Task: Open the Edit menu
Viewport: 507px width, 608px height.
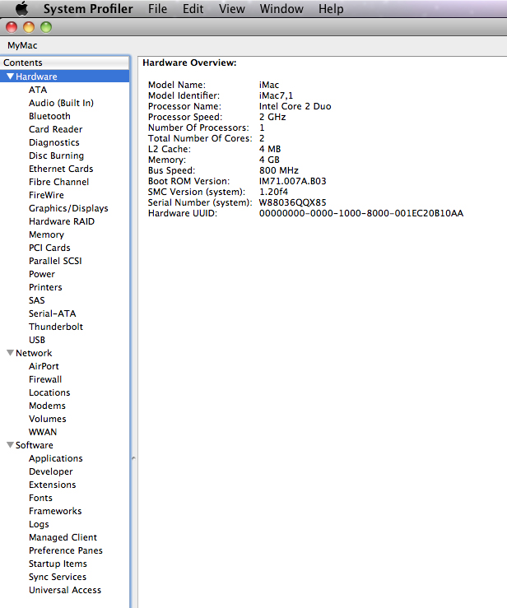Action: click(193, 8)
